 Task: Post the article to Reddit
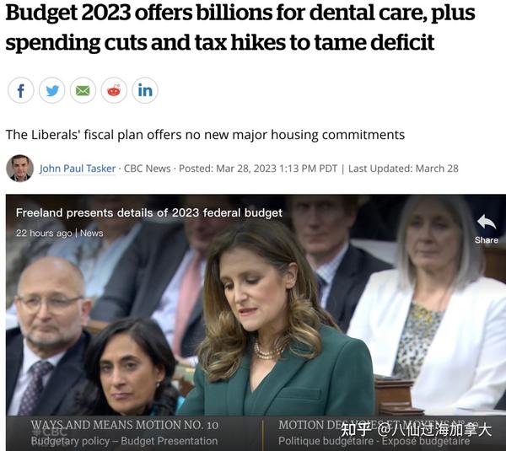pos(114,90)
